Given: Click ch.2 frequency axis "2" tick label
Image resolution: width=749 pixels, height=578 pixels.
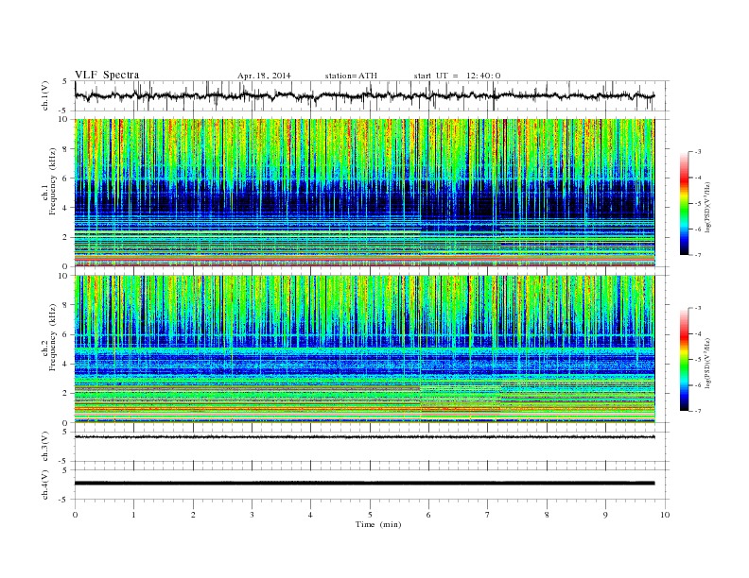Looking at the screenshot, I should pos(65,394).
